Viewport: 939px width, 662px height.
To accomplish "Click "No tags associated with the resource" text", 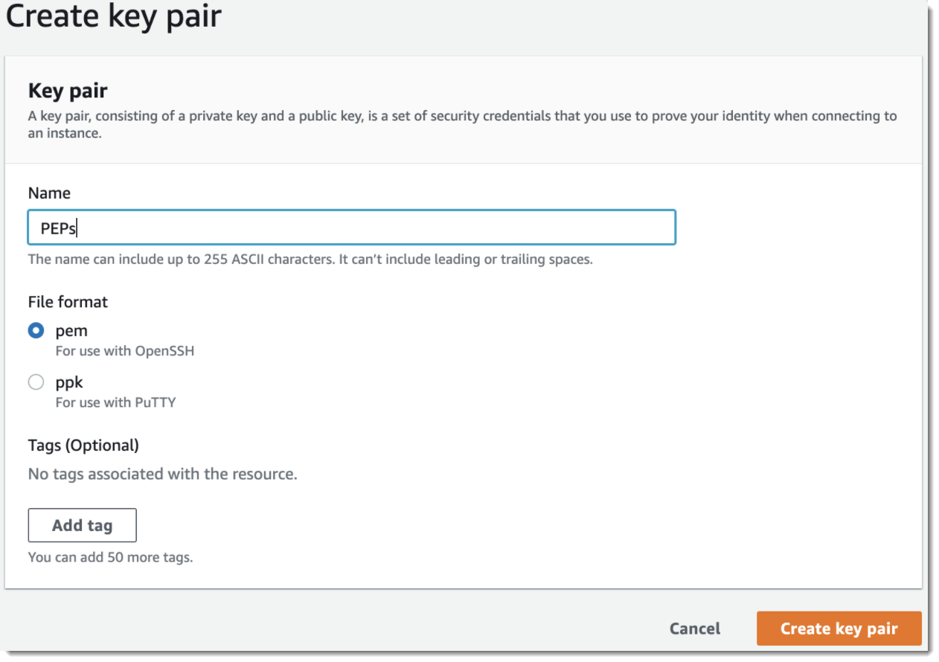I will point(162,474).
